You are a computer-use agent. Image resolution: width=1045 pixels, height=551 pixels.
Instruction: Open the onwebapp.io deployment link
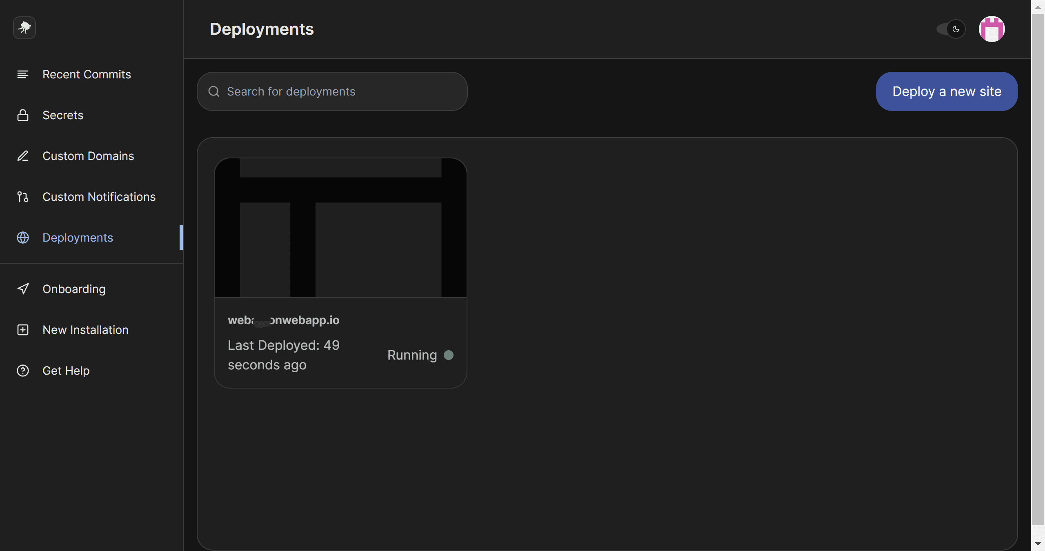click(x=284, y=320)
